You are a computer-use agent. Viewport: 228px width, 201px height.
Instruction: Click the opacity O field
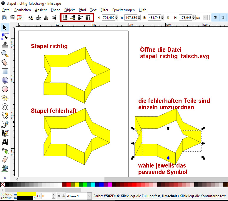46,196
